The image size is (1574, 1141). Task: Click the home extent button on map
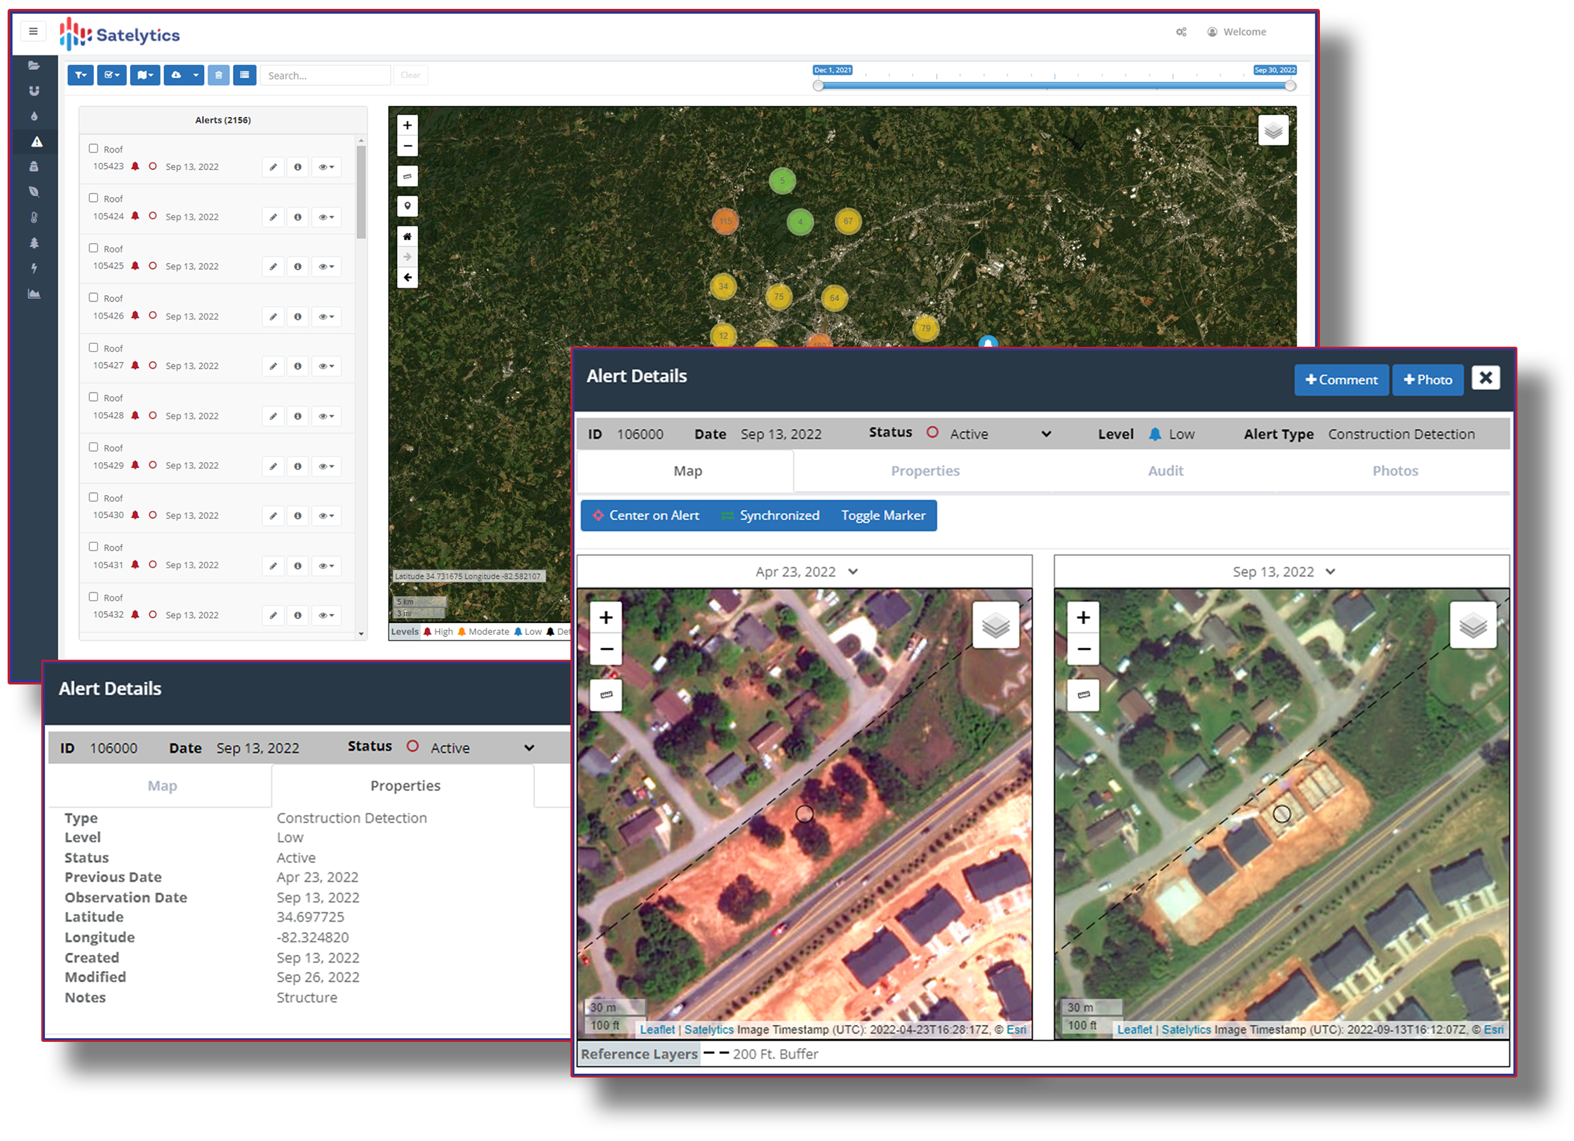[x=407, y=237]
